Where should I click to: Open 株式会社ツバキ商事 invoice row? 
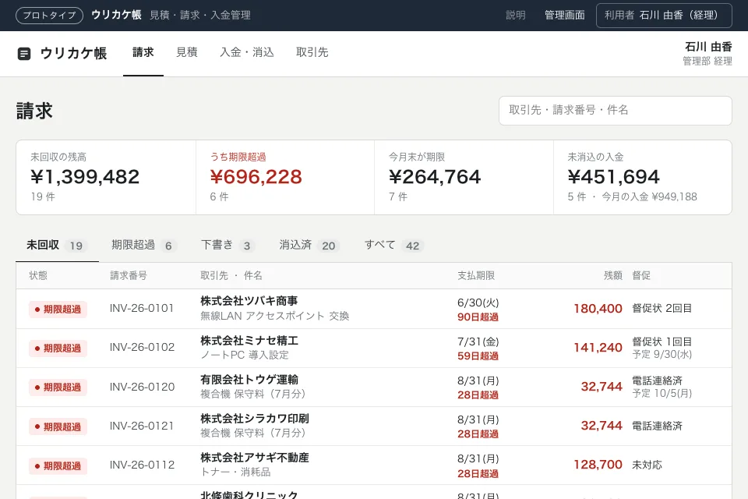374,309
